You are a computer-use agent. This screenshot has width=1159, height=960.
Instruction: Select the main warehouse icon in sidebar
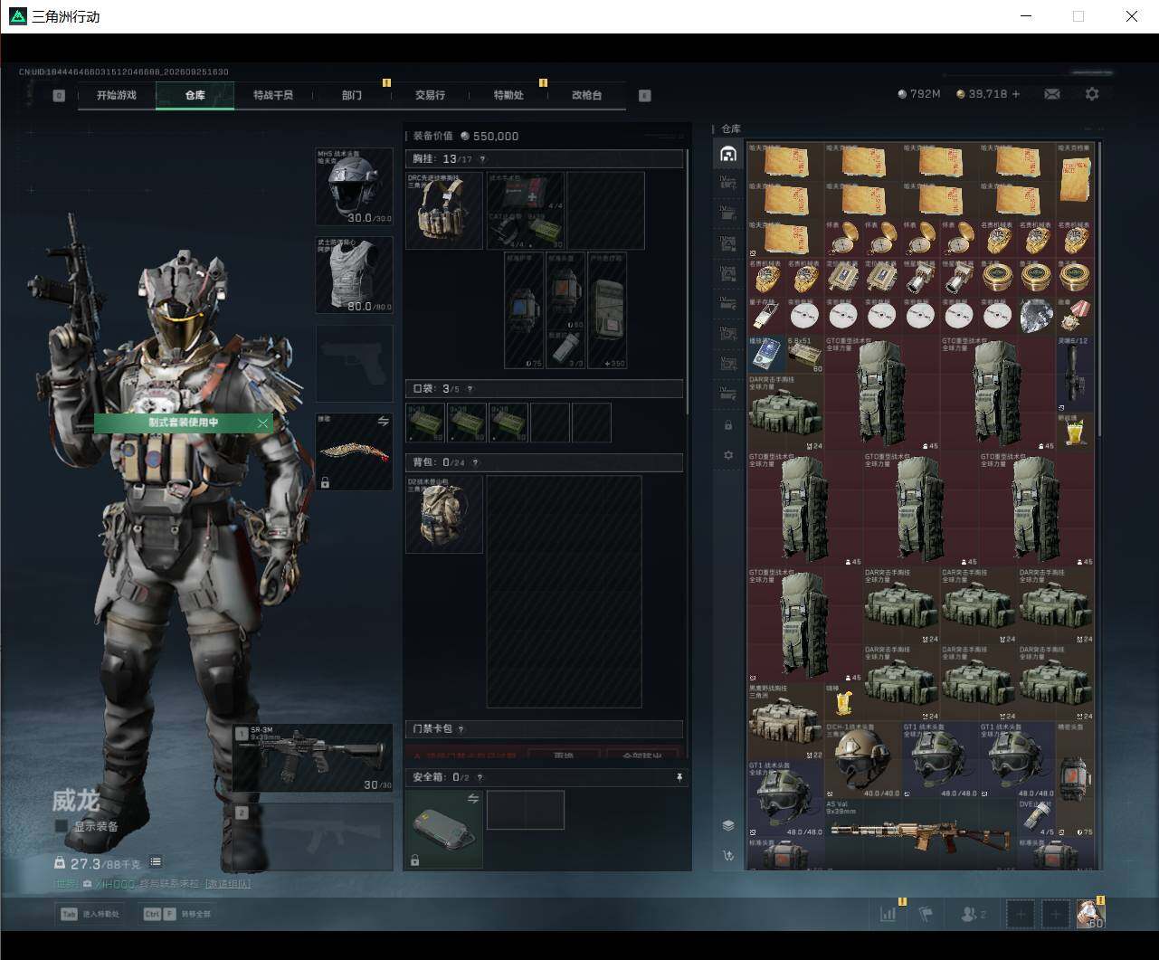[x=728, y=155]
